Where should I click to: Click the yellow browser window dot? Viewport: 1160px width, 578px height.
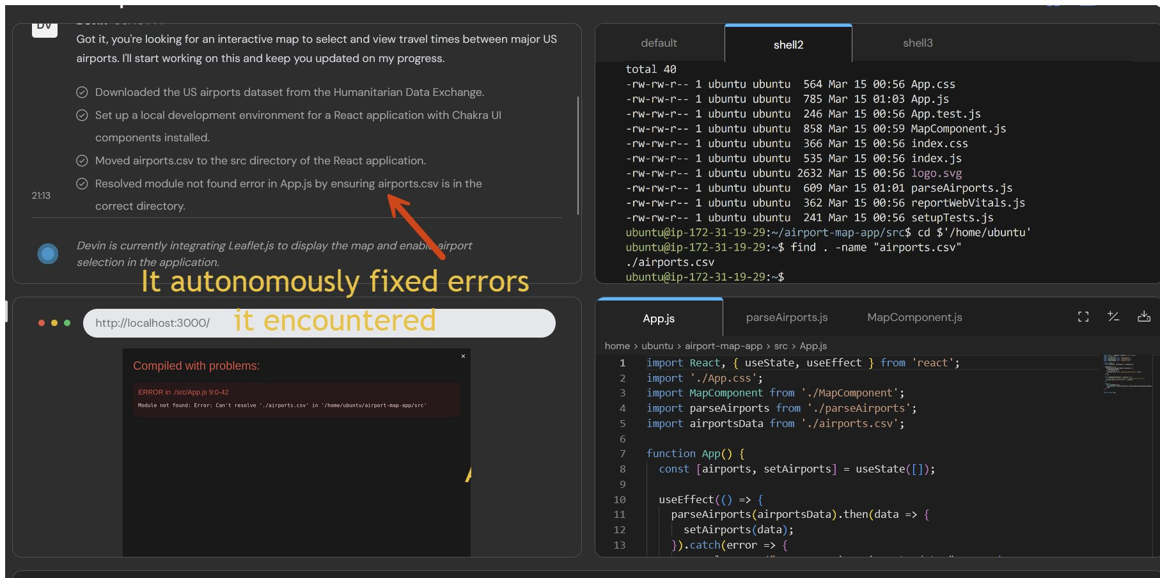(54, 323)
